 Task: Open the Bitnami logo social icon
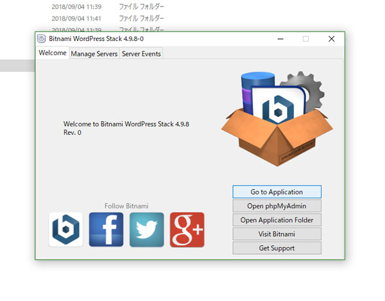66,230
